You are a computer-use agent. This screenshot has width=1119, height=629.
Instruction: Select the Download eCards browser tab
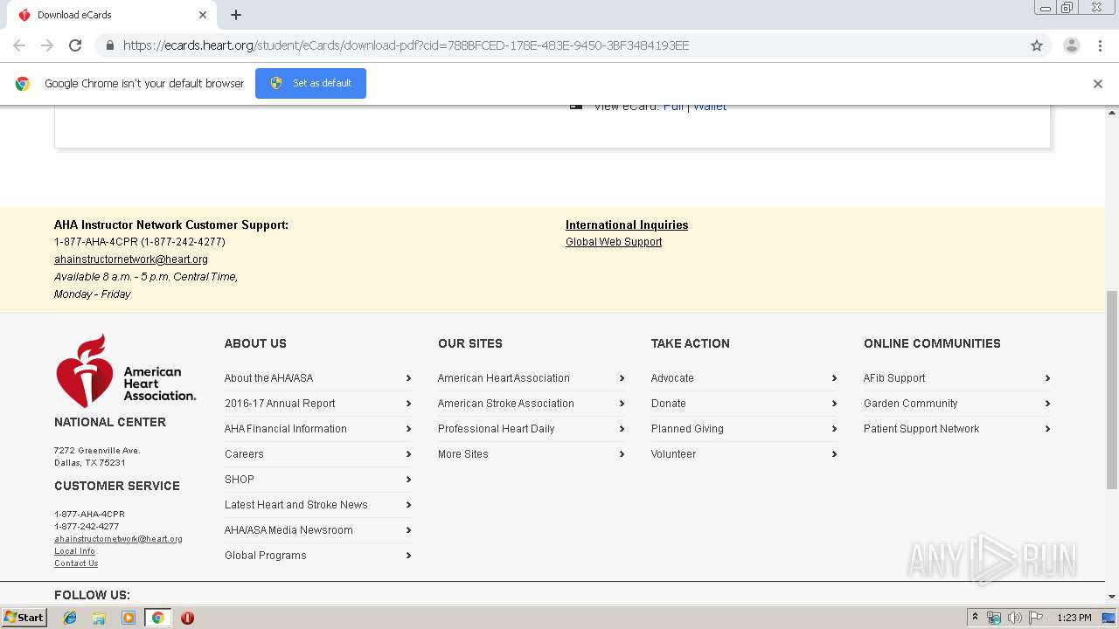tap(112, 15)
